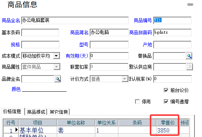Select the retail price cell 3850
Image resolution: width=202 pixels, height=137 pixels.
168,130
